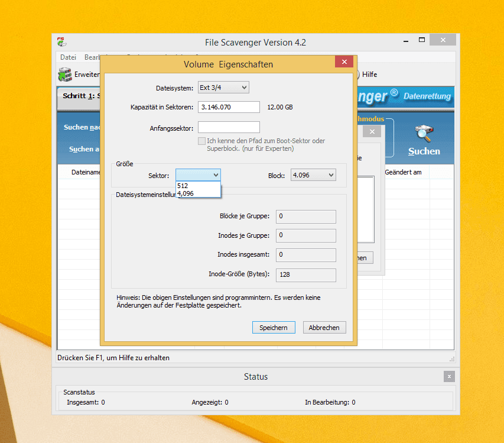Close the Volume Eigenschaften dialog
Viewport: 504px width, 443px height.
[x=344, y=62]
